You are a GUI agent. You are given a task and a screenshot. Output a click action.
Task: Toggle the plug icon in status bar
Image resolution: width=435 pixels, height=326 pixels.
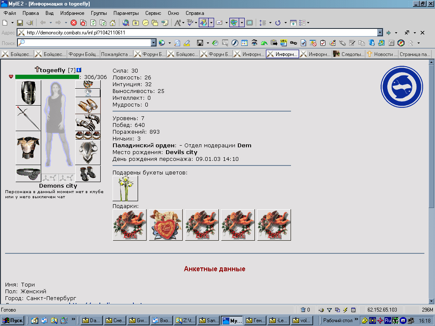[x=321, y=310]
